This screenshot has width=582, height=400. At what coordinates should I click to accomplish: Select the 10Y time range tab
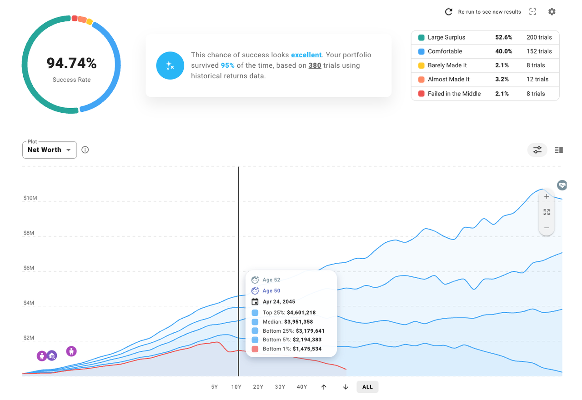click(236, 387)
